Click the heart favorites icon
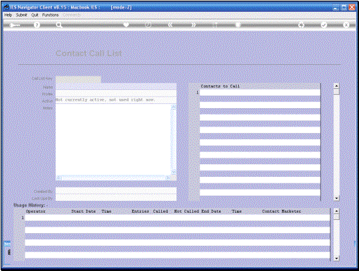Image resolution: width=359 pixels, height=271 pixels. click(126, 25)
